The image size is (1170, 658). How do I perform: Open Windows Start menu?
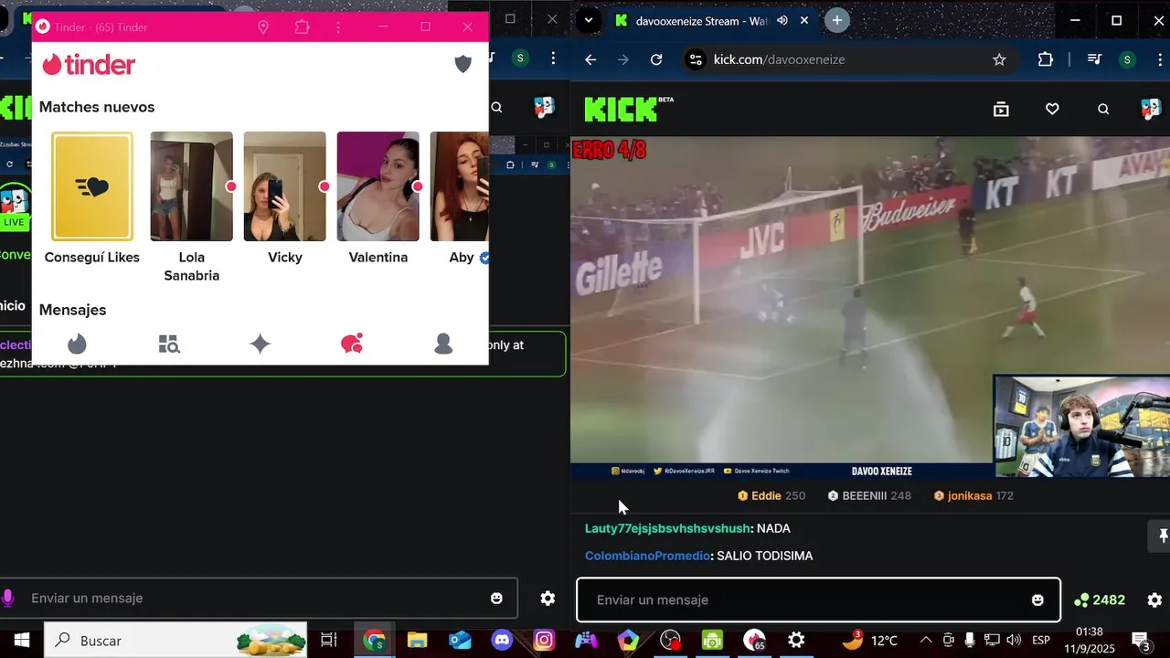22,640
